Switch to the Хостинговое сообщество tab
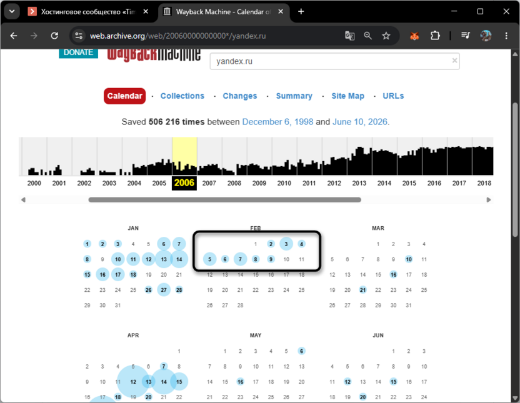This screenshot has width=520, height=403. [88, 12]
